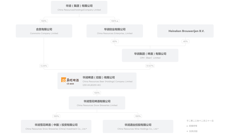The height and width of the screenshot is (138, 237).
Task: Click the 100% label above Commotra
Action: (x=44, y=21)
